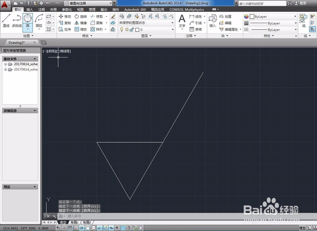Click the Erase tool icon in Modify panel
Image resolution: width=317 pixels, height=231 pixels.
coord(113,16)
